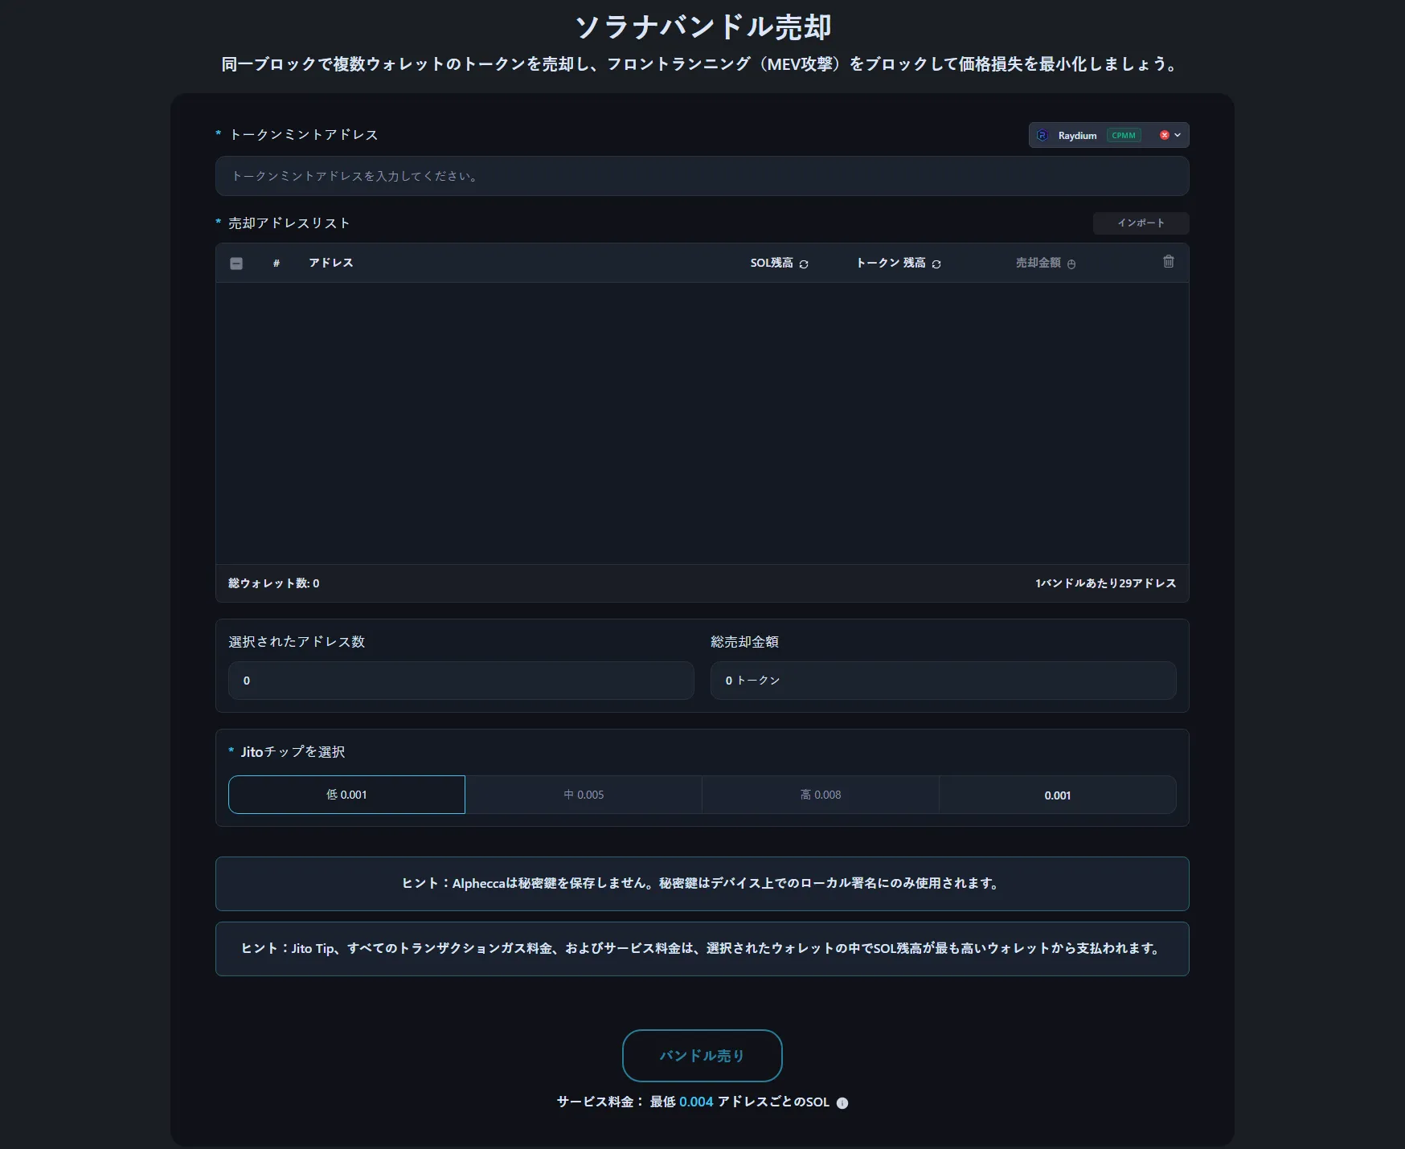Viewport: 1405px width, 1149px height.
Task: Toggle the select-all wallets checkbox
Action: (x=236, y=264)
